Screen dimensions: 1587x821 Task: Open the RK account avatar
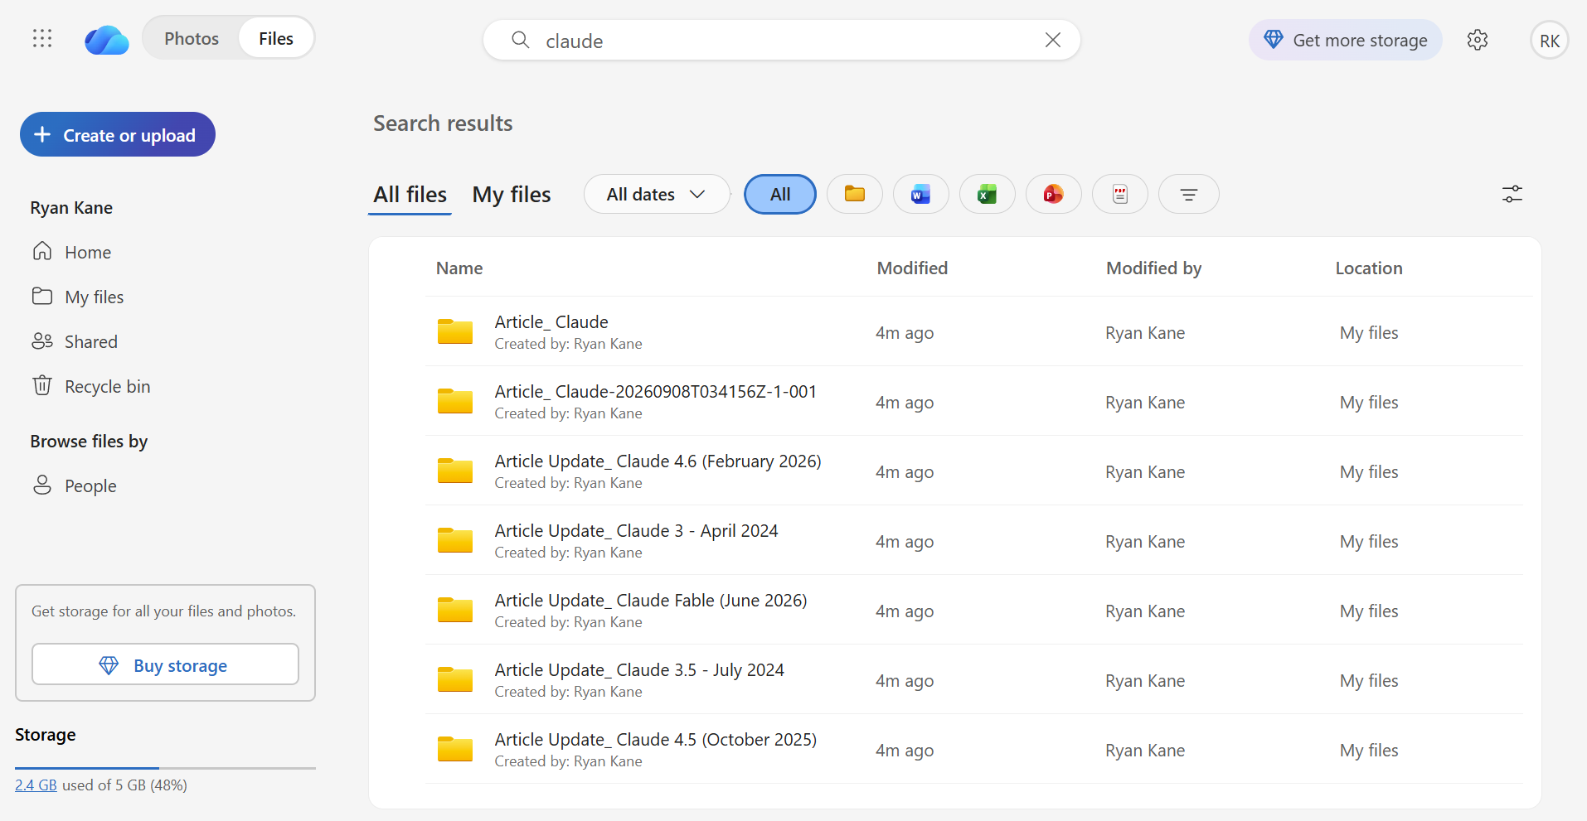click(1549, 41)
